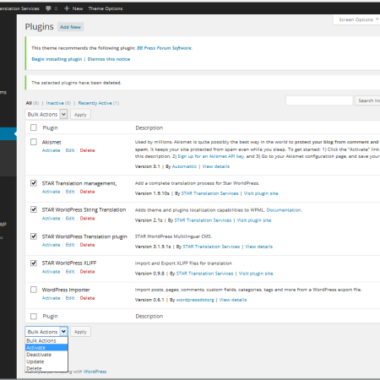
Task: Edit the Akismet plugin
Action: (70, 150)
